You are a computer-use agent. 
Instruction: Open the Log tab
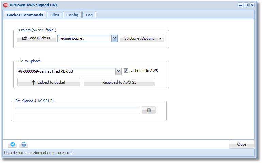click(89, 15)
